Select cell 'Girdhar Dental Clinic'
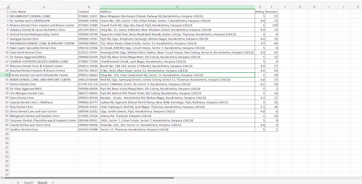Screen dimensions: 362x184 [x=44, y=129]
